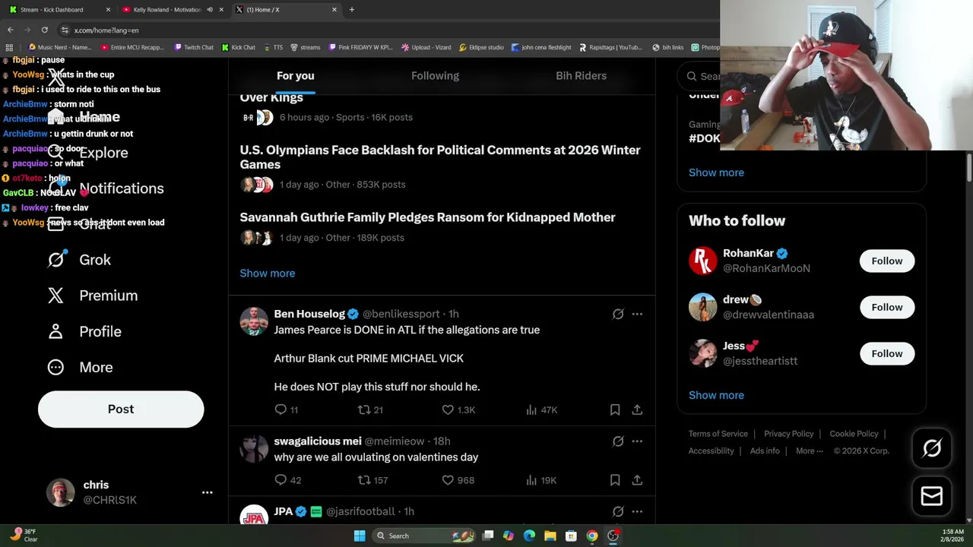
Task: Open more options for Ben Houselog's post
Action: point(637,314)
